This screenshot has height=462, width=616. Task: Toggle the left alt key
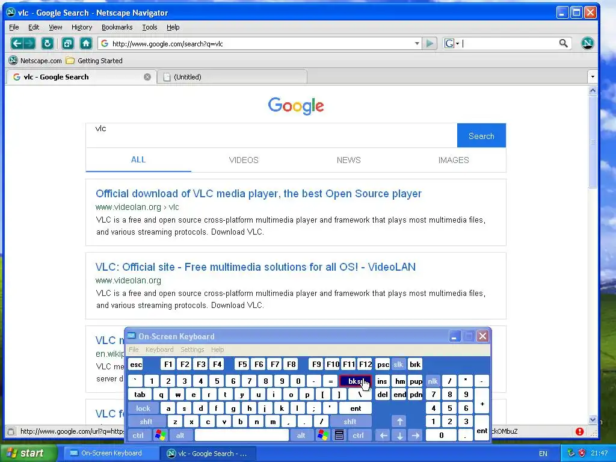(180, 436)
